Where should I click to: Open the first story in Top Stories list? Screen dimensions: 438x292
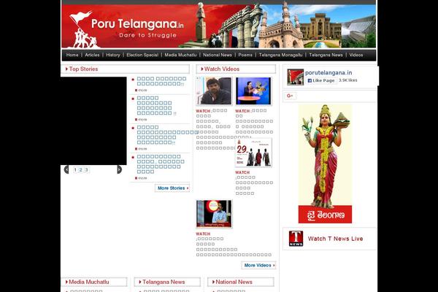(x=161, y=81)
